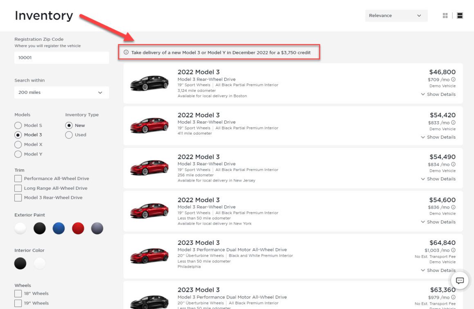474x309 pixels.
Task: Click the $63,360 price
Action: coord(443,290)
